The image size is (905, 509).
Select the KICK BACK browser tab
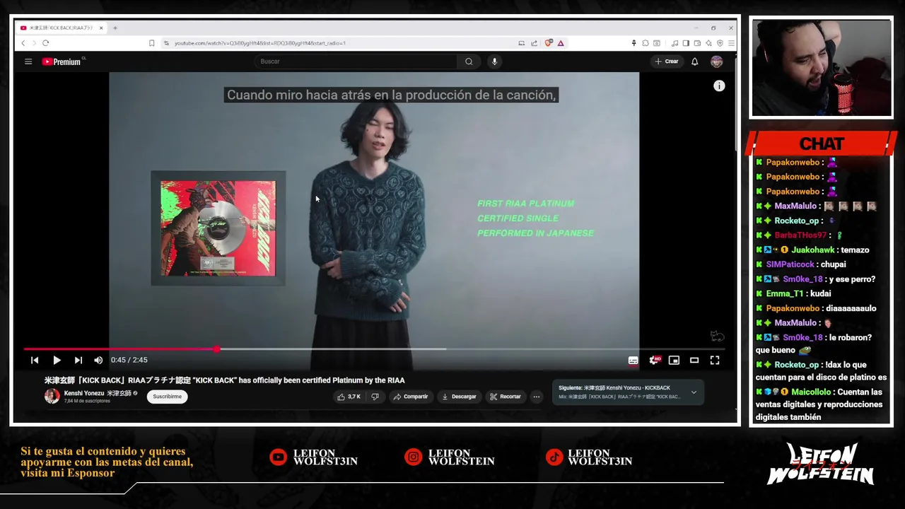60,28
